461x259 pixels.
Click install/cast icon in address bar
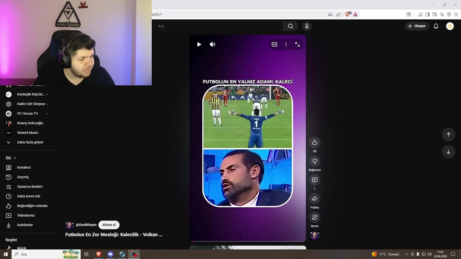tap(330, 14)
